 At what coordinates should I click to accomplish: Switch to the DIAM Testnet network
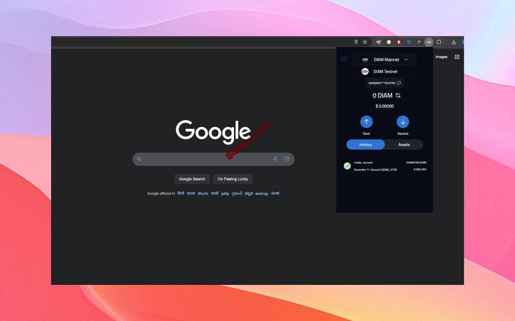pyautogui.click(x=385, y=71)
